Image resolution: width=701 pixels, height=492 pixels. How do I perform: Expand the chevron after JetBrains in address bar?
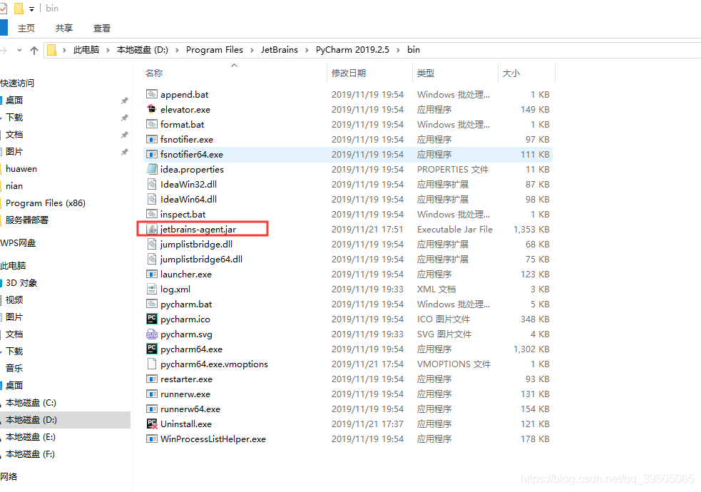(307, 50)
